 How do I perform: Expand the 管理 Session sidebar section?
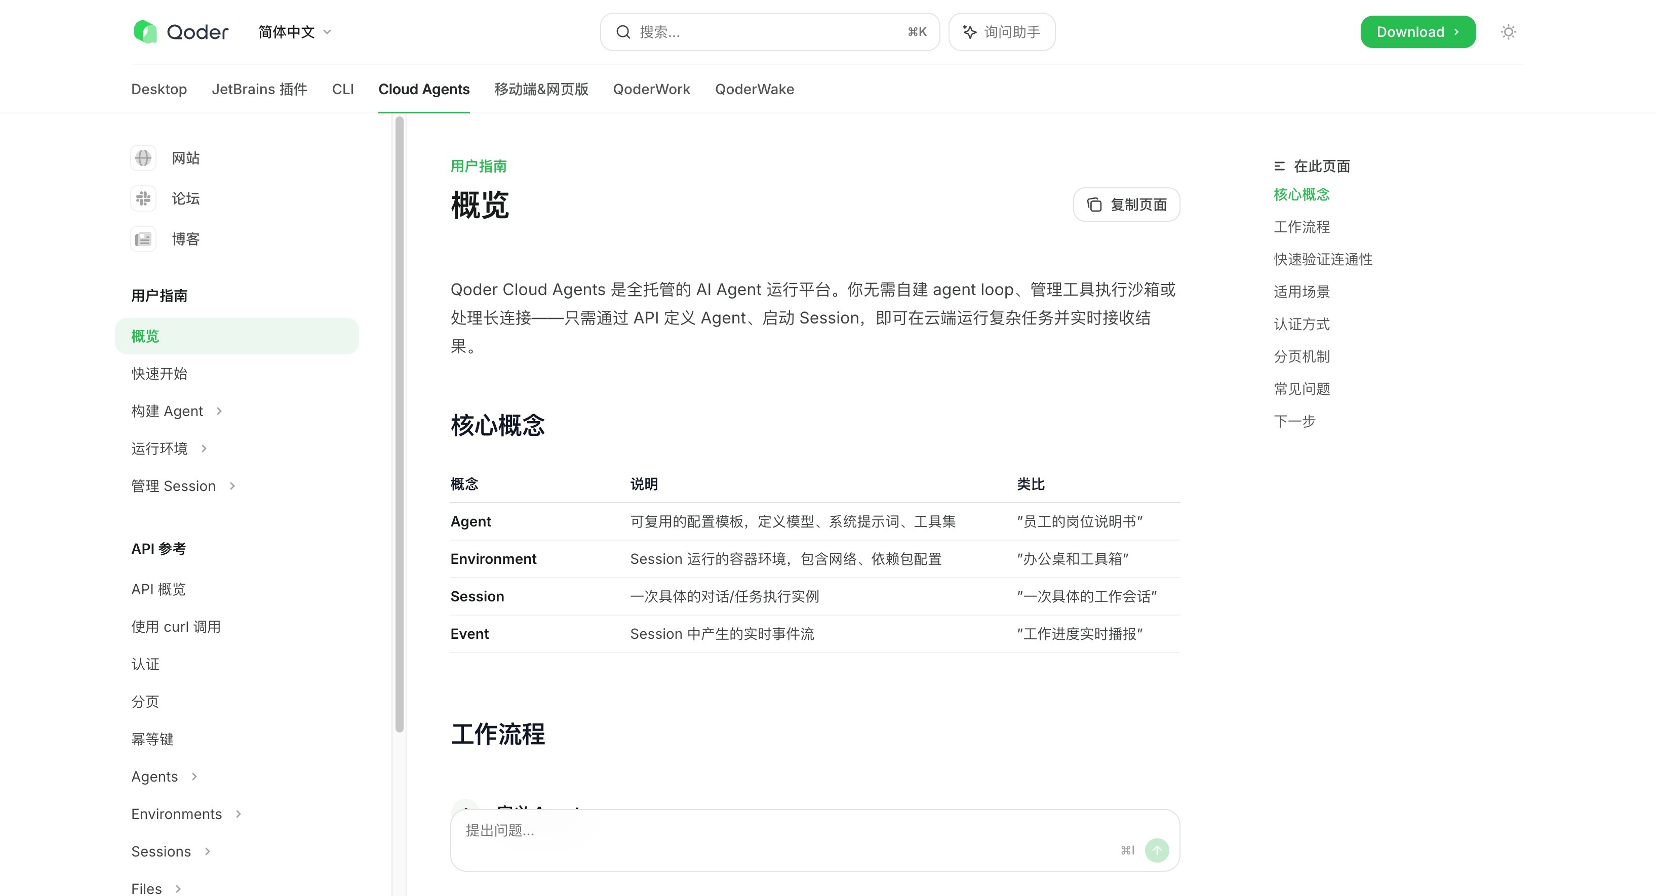232,486
